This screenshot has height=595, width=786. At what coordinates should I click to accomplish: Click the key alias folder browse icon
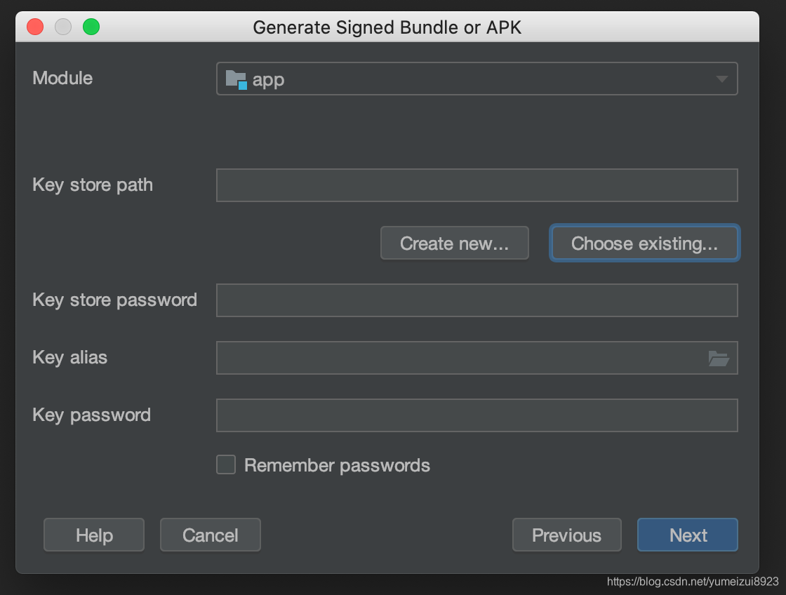[719, 359]
